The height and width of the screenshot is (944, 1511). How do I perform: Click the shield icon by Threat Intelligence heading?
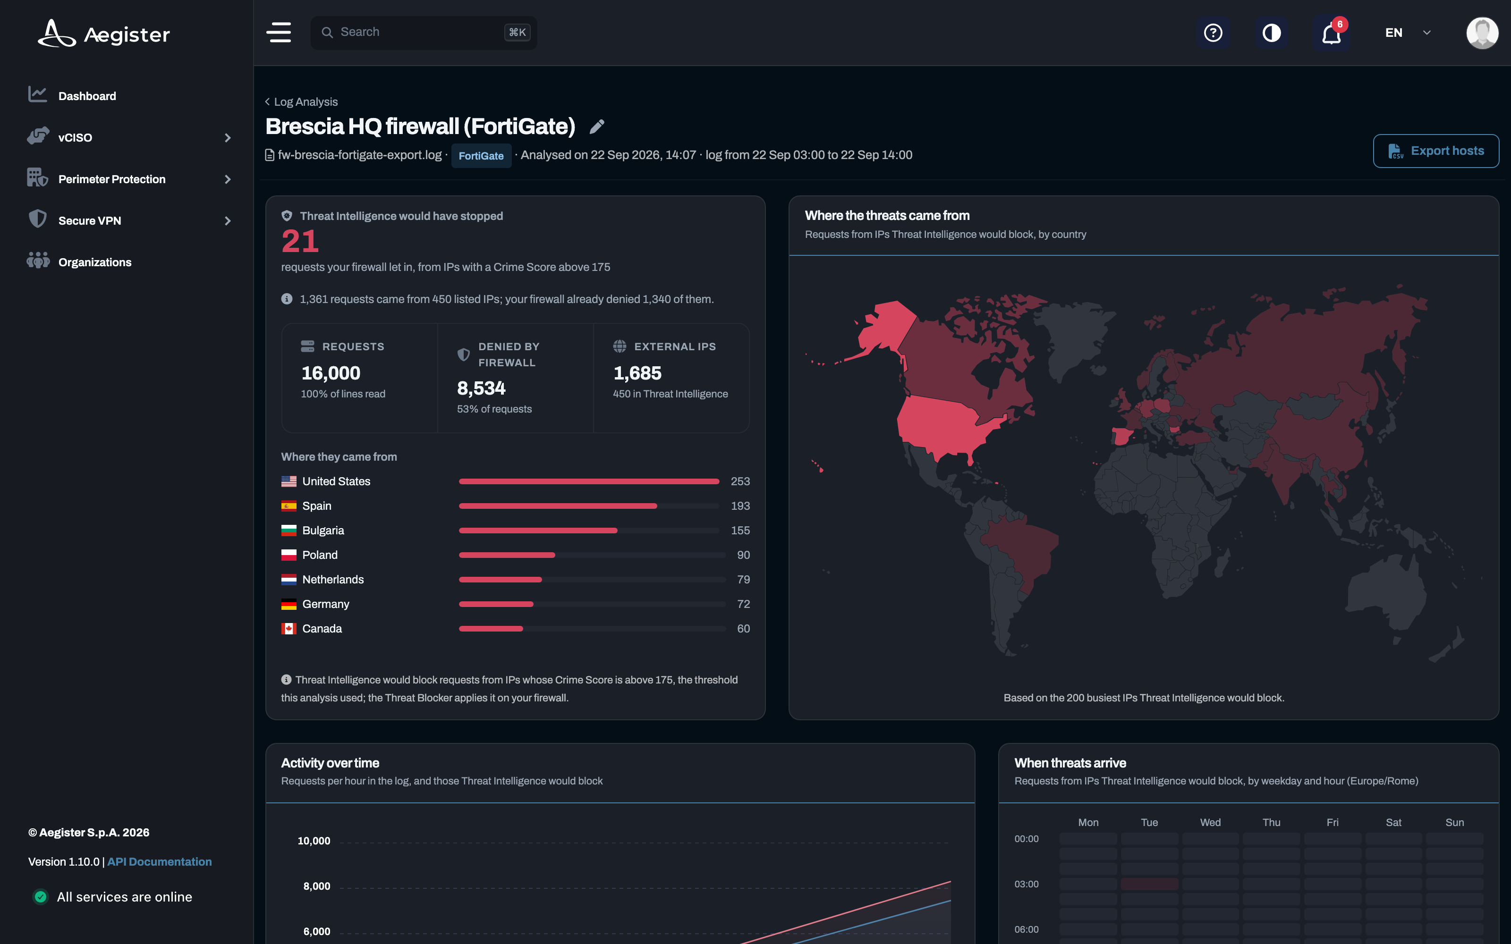(x=287, y=216)
